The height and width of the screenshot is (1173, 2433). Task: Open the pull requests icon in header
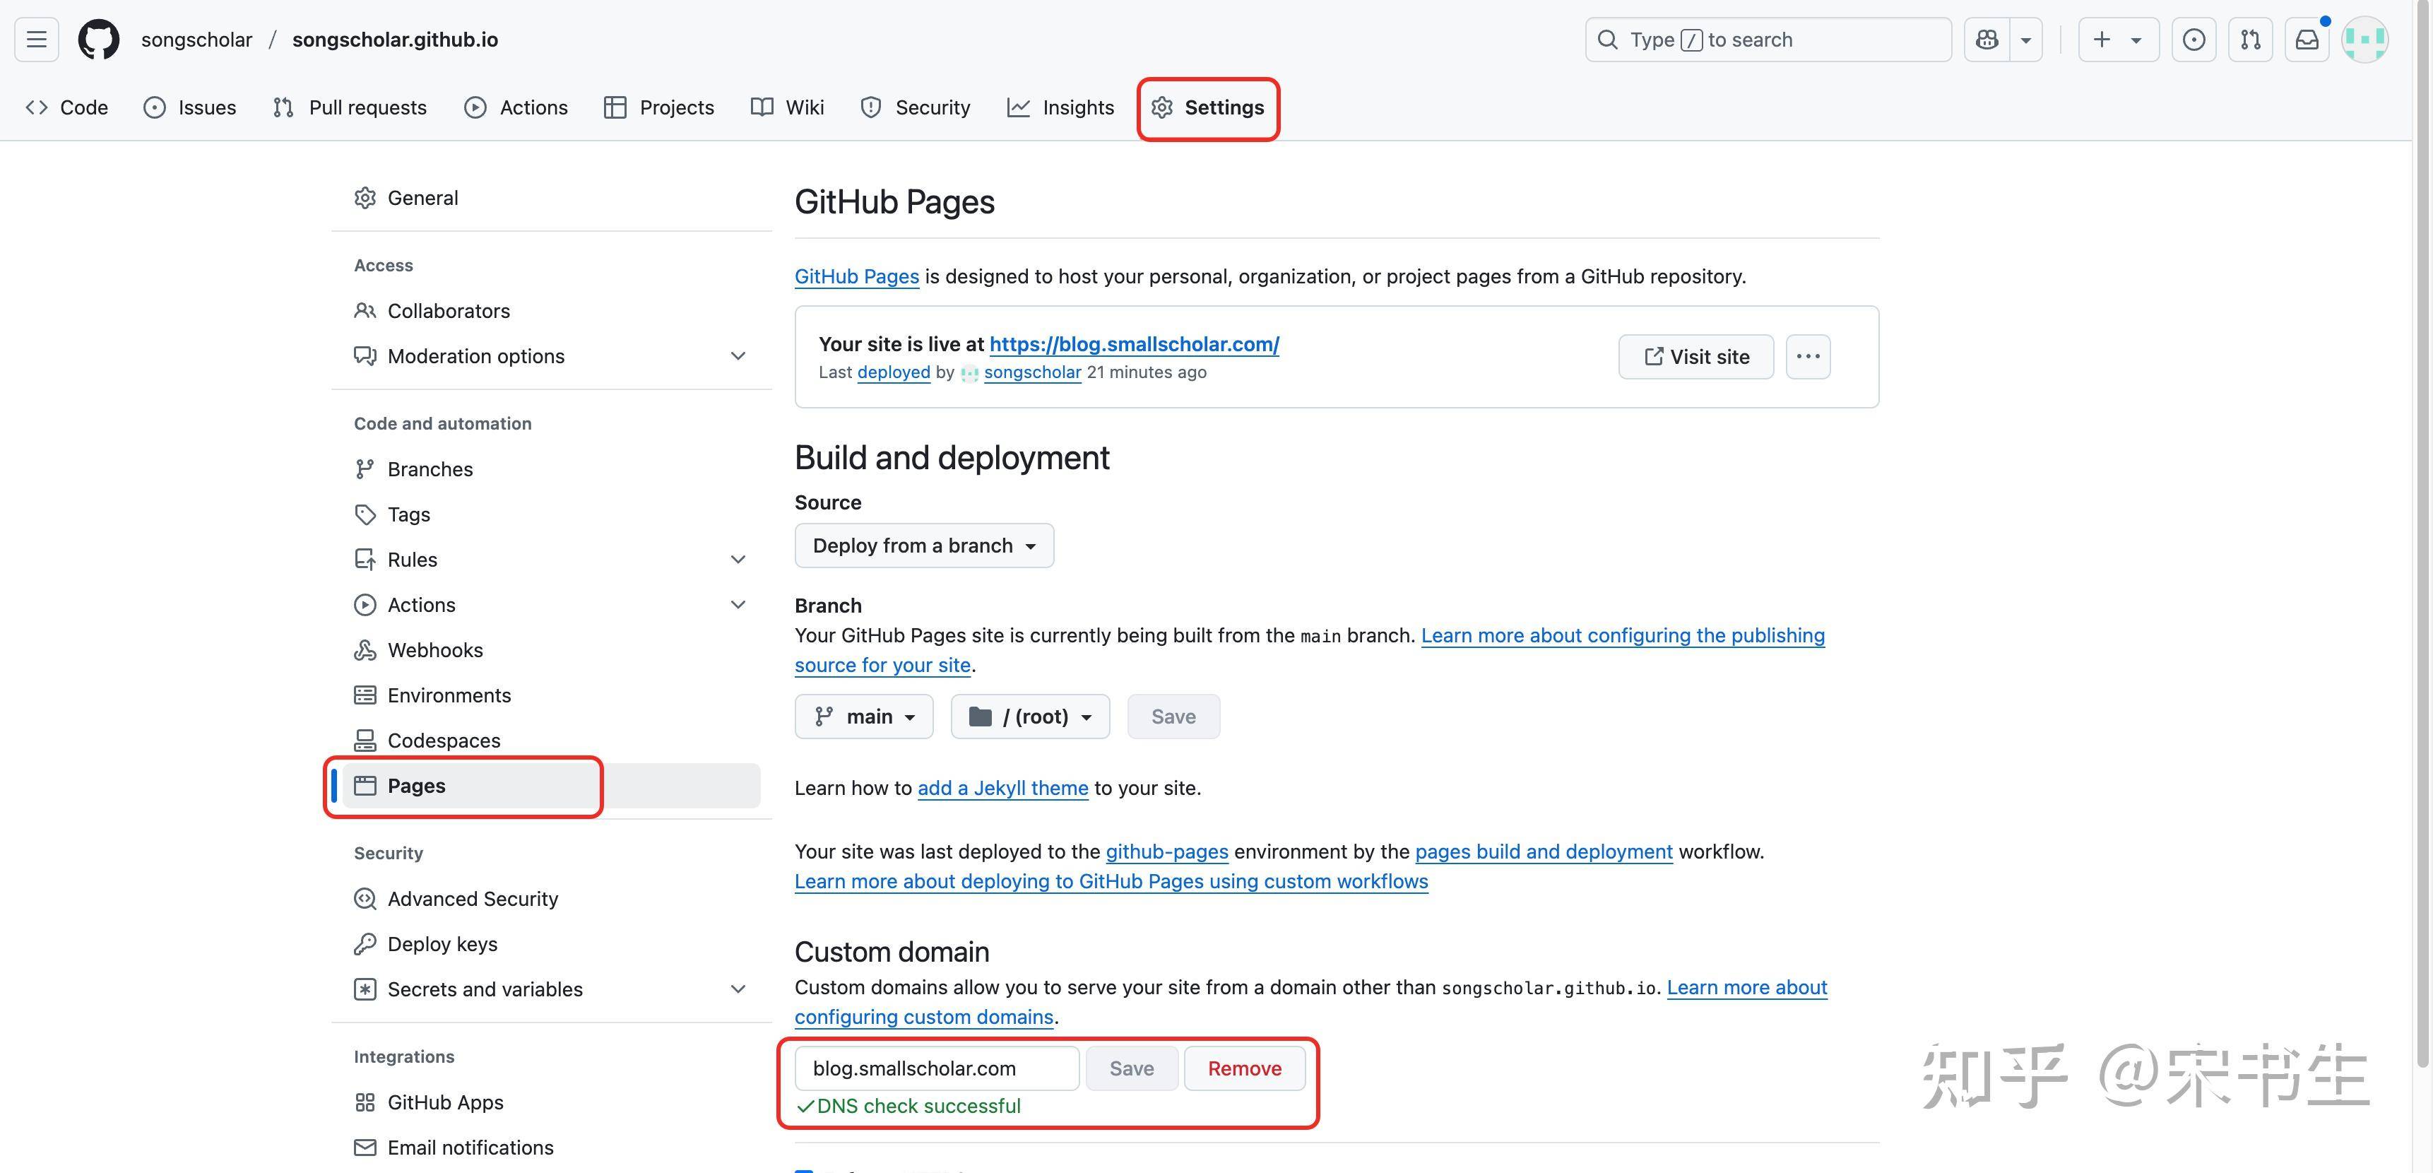click(2251, 40)
